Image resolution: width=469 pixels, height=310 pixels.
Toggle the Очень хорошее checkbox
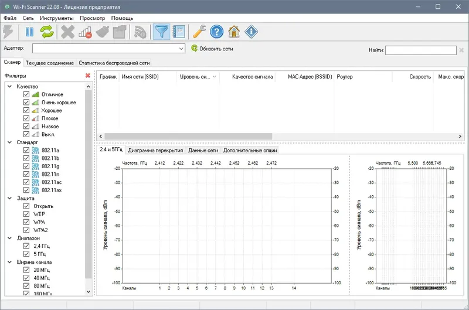pyautogui.click(x=26, y=102)
